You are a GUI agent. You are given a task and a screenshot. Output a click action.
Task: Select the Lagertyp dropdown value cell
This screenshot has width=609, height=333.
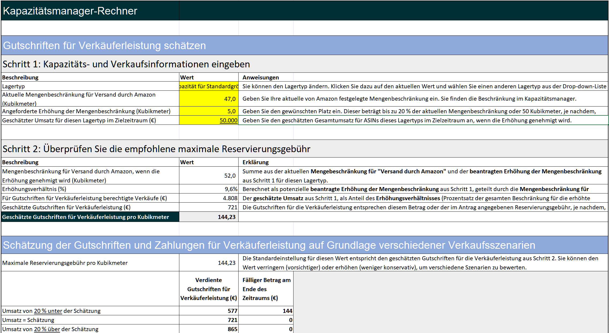[209, 86]
